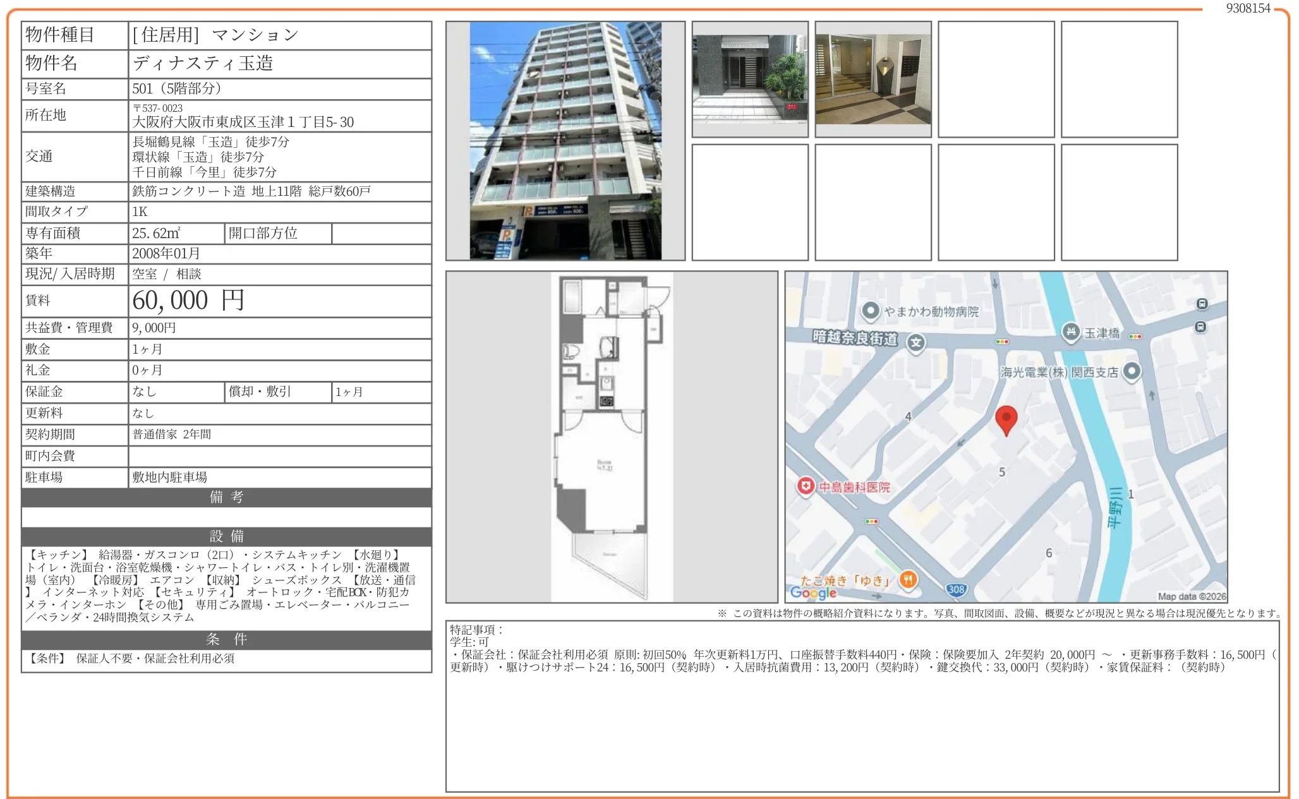Viewport: 1299px width, 799px height.
Task: Open the lobby interior photo thumbnail
Action: tap(873, 79)
